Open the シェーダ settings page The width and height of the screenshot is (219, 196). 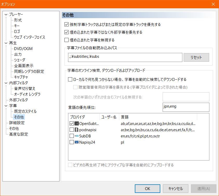click(x=19, y=60)
